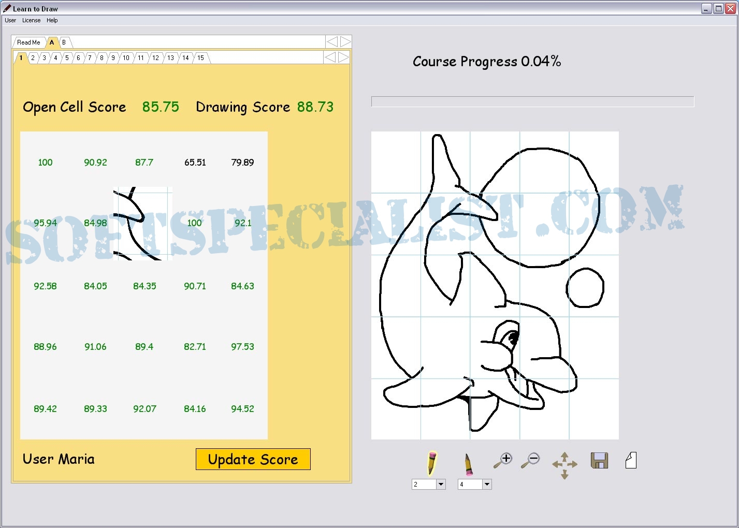Activate the pan/move arrows tool
The height and width of the screenshot is (528, 739).
tap(564, 464)
